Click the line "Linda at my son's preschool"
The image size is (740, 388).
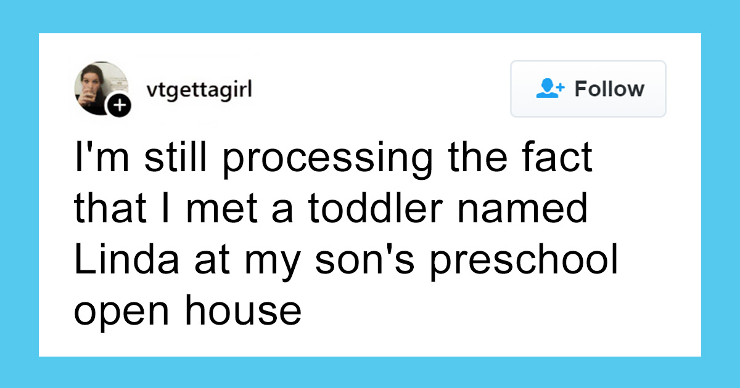(x=346, y=262)
